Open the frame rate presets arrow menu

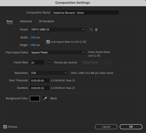coord(50,62)
